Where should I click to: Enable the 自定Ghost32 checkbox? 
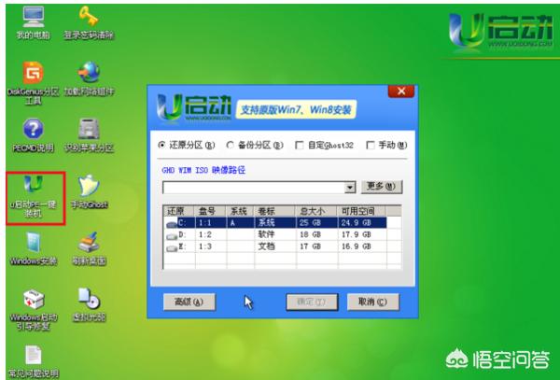[299, 146]
